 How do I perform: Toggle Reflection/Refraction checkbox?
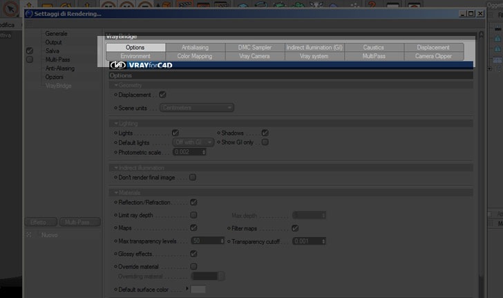(x=193, y=203)
